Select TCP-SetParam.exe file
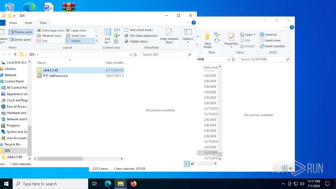The height and width of the screenshot is (189, 336). [x=55, y=76]
